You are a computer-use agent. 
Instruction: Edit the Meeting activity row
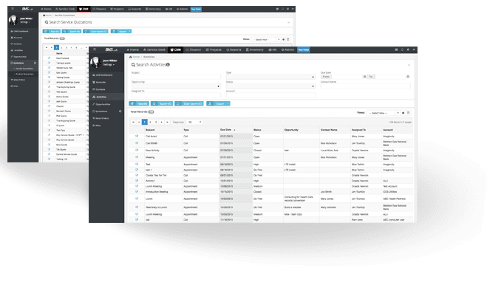[137, 157]
